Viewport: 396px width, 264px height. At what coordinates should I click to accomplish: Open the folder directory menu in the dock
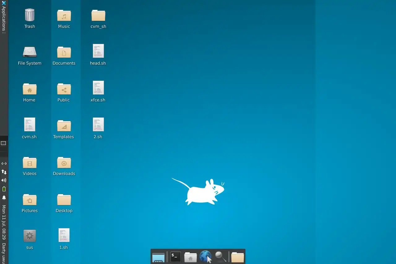pyautogui.click(x=238, y=257)
